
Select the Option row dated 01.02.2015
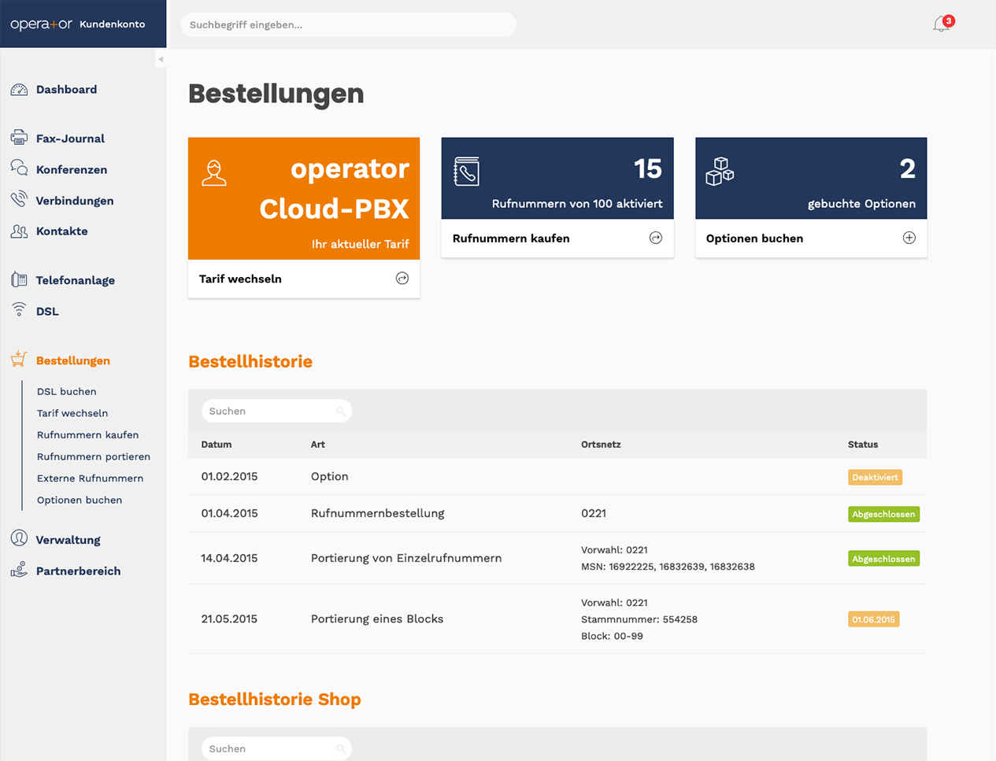click(x=557, y=477)
